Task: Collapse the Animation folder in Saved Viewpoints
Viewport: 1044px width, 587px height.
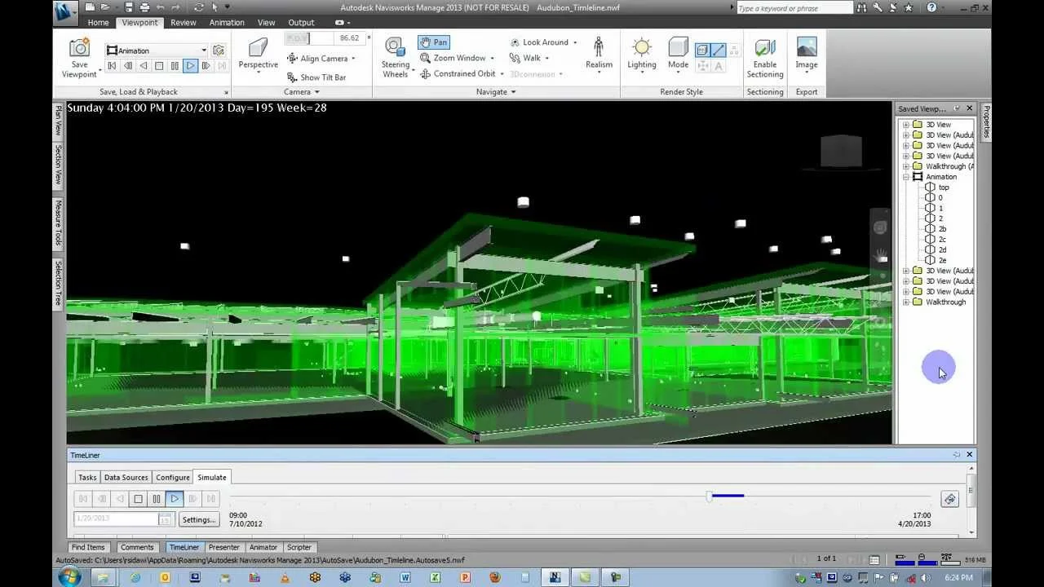Action: 905,177
